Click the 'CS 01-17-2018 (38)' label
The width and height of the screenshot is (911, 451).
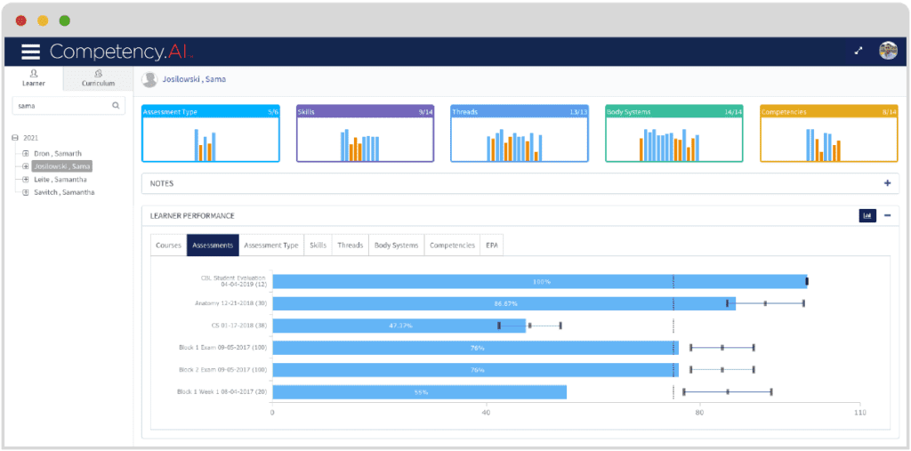coord(239,326)
